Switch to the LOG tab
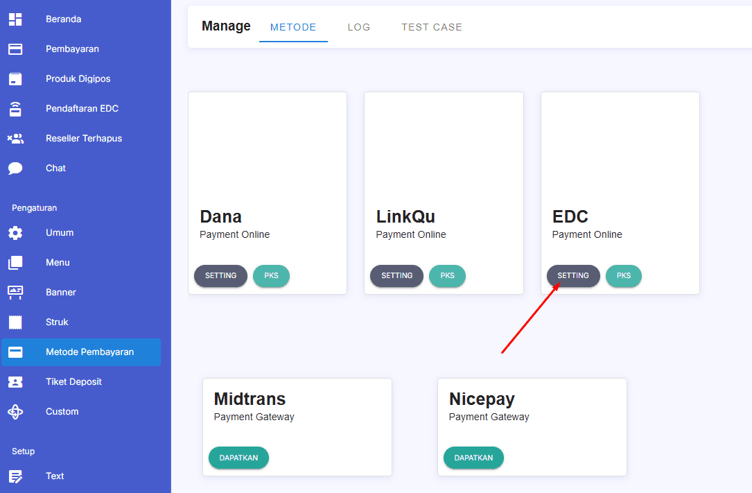752x493 pixels. [x=359, y=27]
